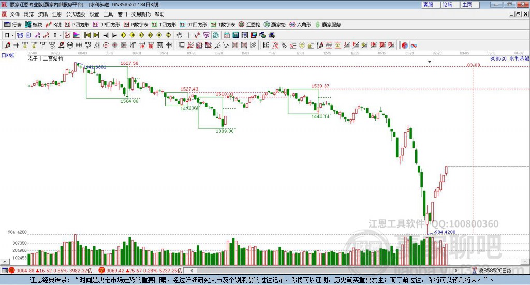Click the 论坛 forum button
530x285 pixels.
[450, 4]
